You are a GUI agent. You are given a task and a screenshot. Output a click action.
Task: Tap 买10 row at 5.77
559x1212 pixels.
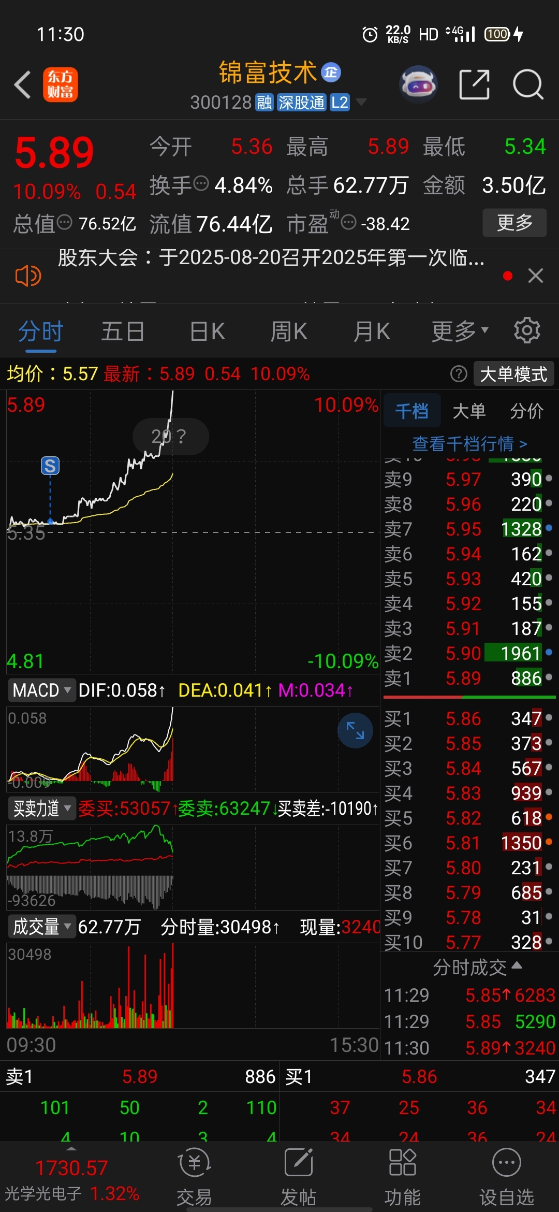point(469,942)
